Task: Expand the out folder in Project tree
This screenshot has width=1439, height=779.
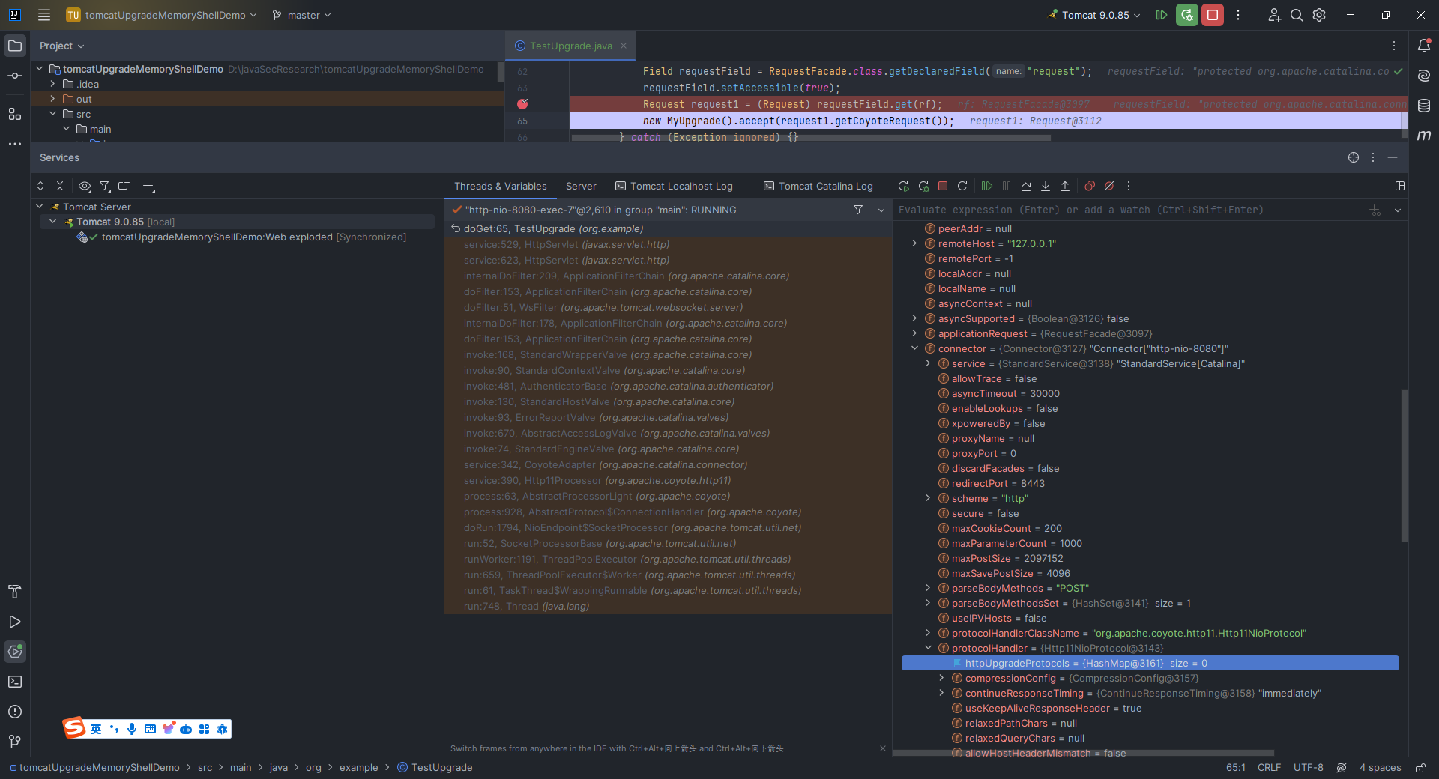Action: (x=52, y=99)
